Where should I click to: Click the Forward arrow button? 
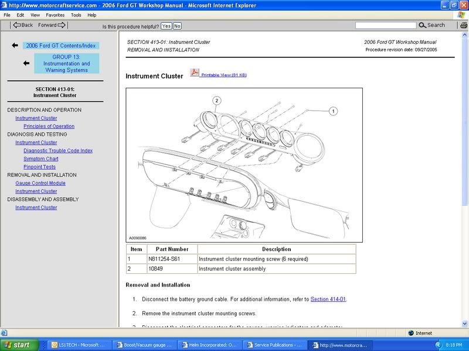pyautogui.click(x=52, y=25)
